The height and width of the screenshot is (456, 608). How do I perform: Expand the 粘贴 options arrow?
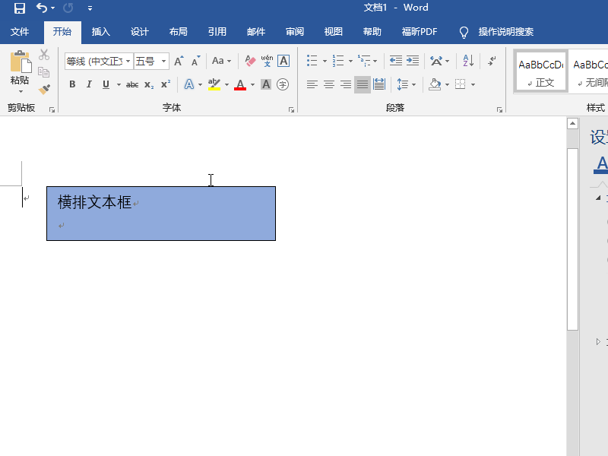coord(21,91)
